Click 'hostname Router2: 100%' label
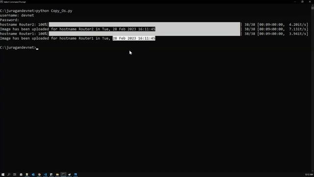314x177 pixels. 24,25
